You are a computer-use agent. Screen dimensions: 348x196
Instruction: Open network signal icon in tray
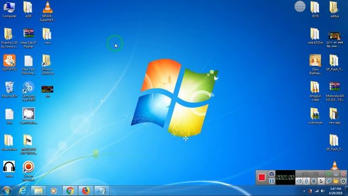[x=316, y=191]
